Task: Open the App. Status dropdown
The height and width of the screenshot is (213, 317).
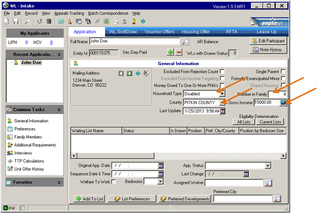Action: coord(268,166)
